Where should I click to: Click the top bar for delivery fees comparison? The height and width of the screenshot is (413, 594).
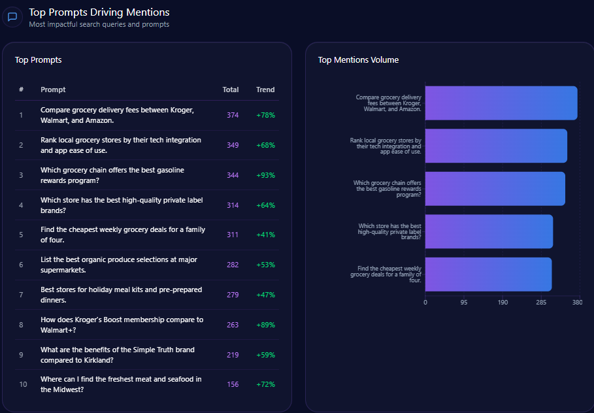point(501,103)
